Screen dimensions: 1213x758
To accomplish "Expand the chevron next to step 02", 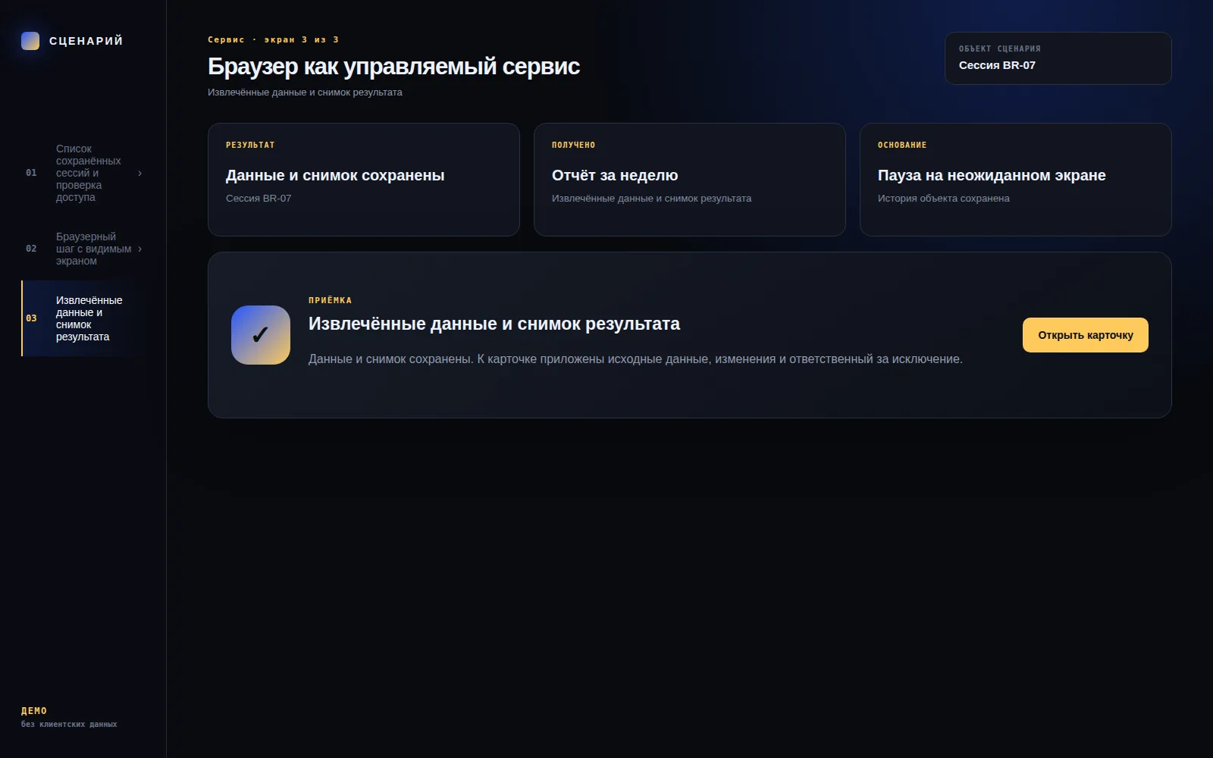I will (x=139, y=249).
